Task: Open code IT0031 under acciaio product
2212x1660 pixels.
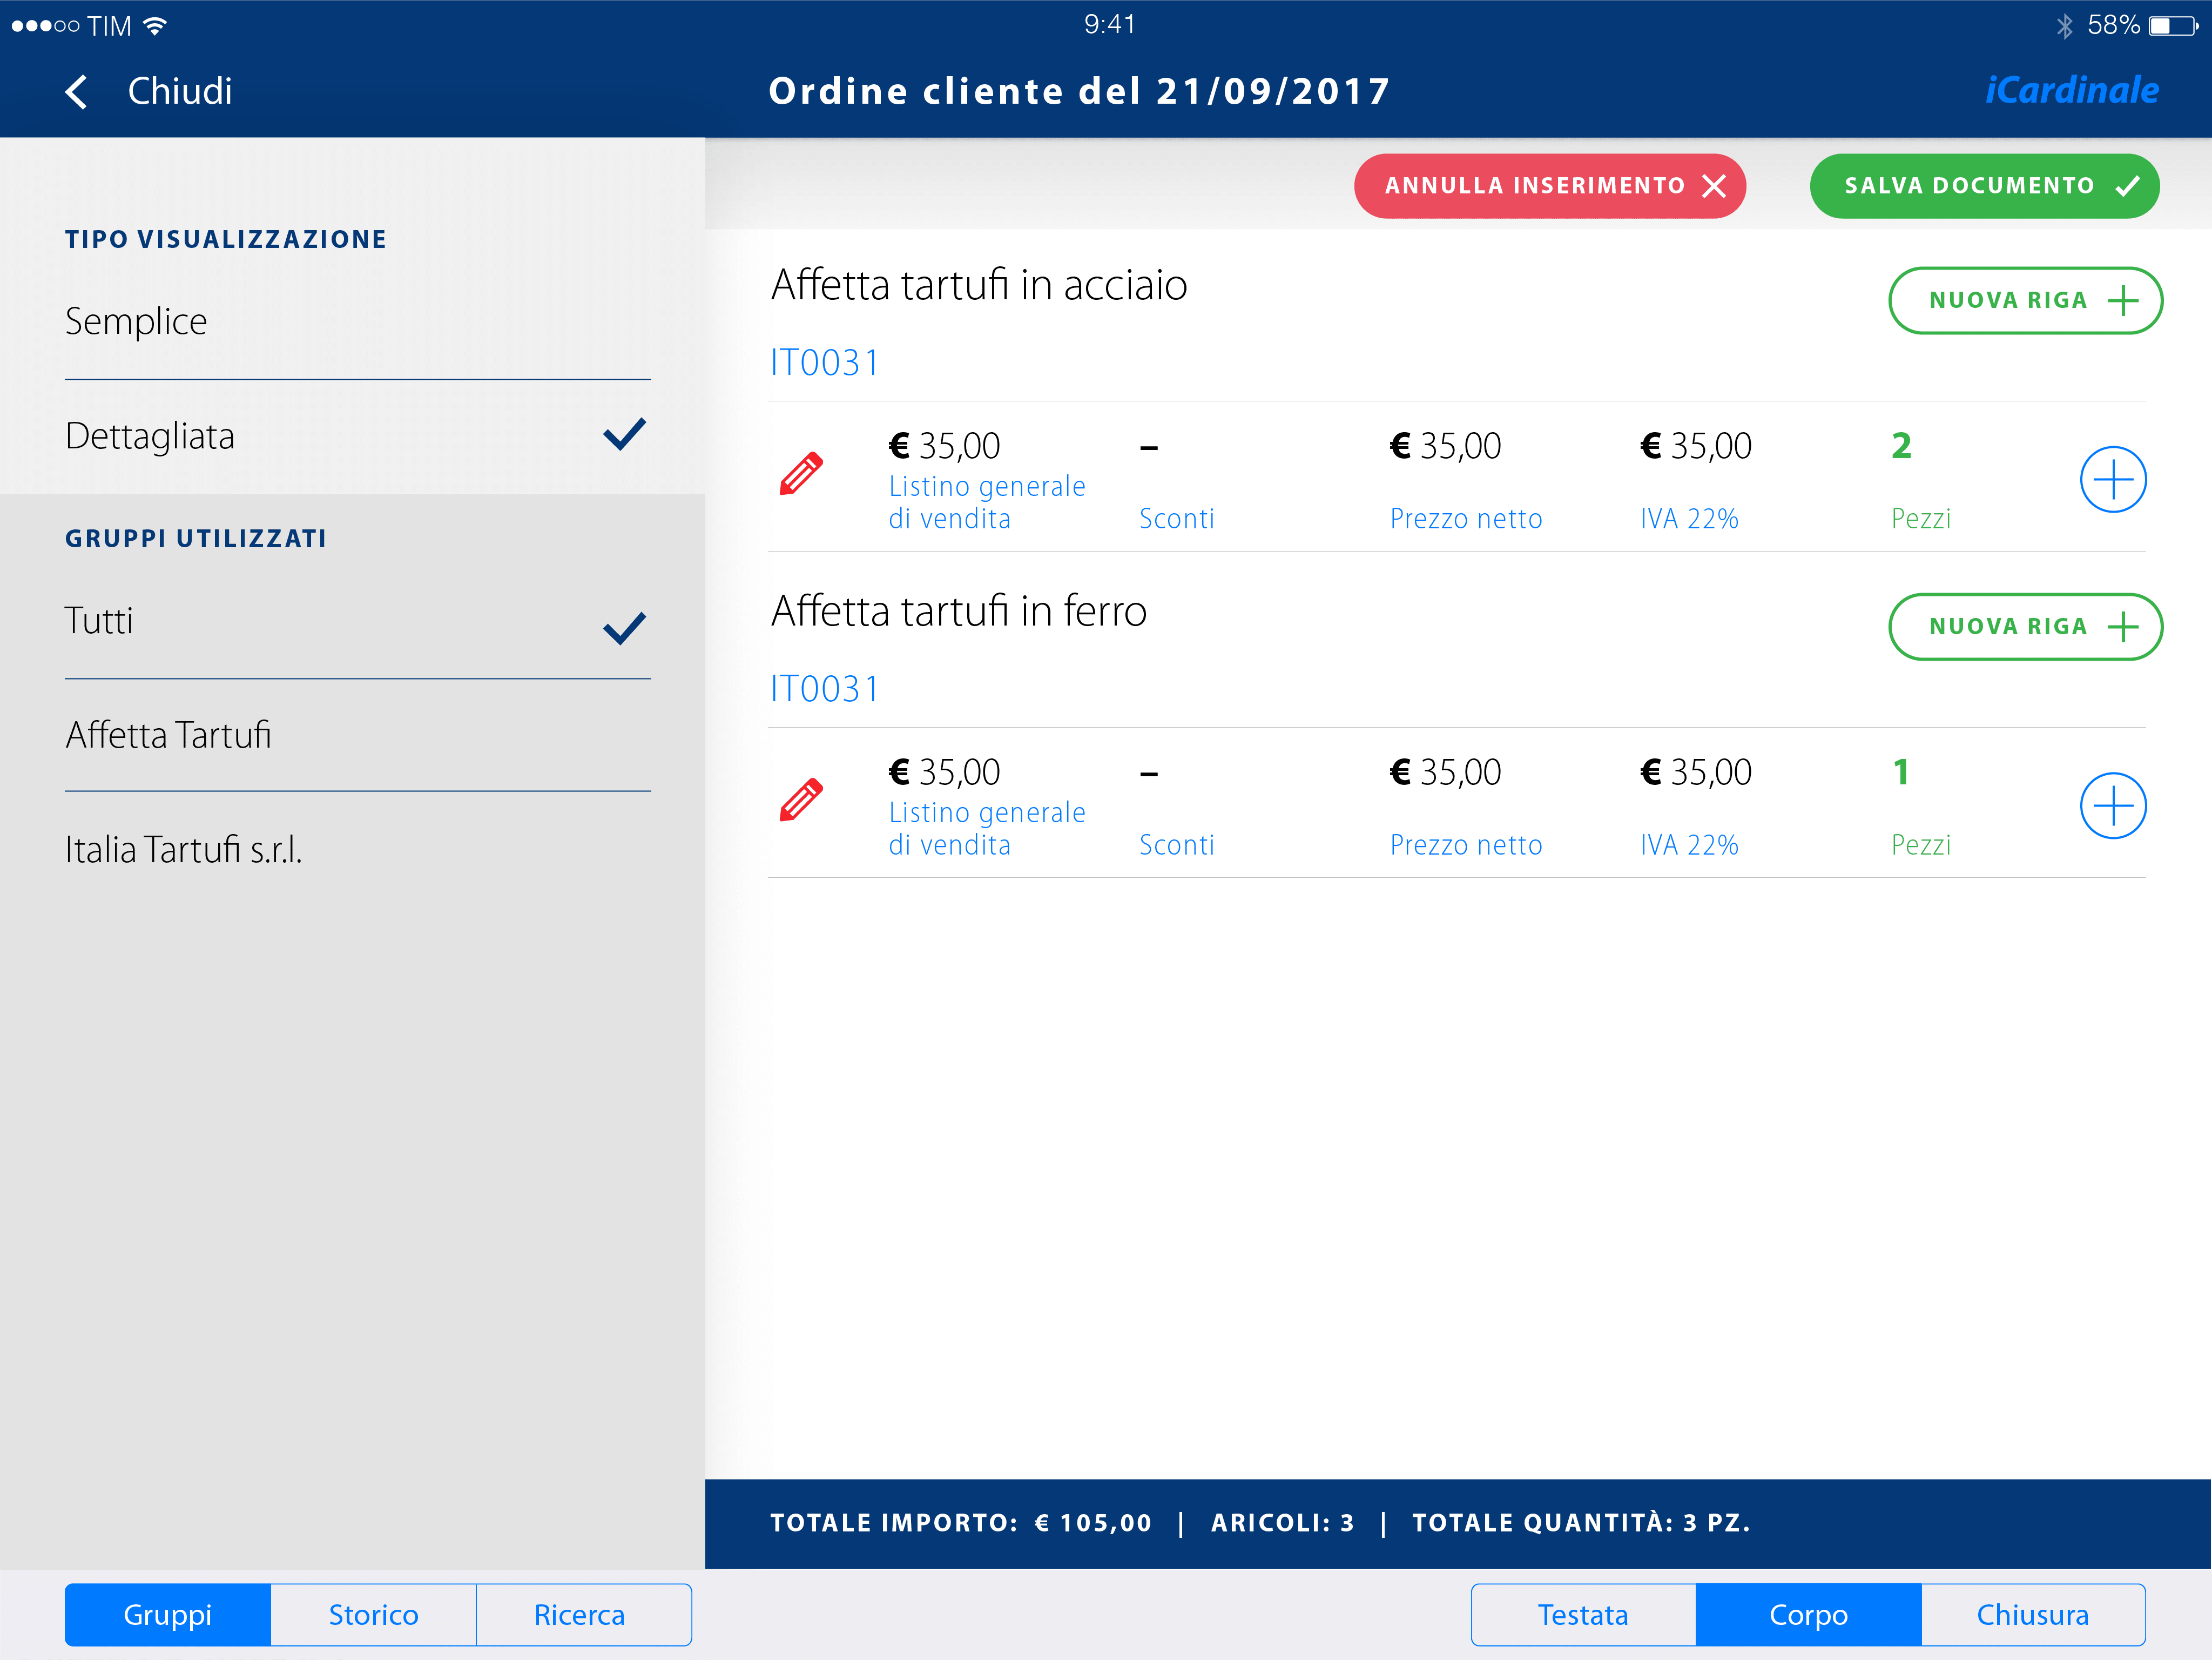Action: pos(824,363)
